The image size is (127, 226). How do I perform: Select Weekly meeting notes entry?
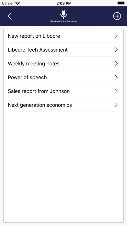63,64
